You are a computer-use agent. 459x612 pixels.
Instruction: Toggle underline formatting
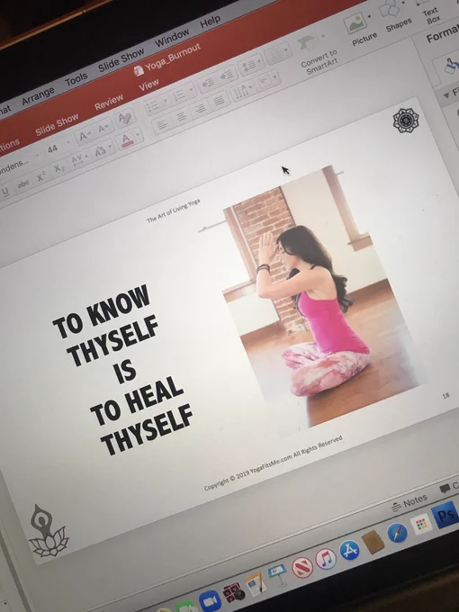pyautogui.click(x=5, y=192)
